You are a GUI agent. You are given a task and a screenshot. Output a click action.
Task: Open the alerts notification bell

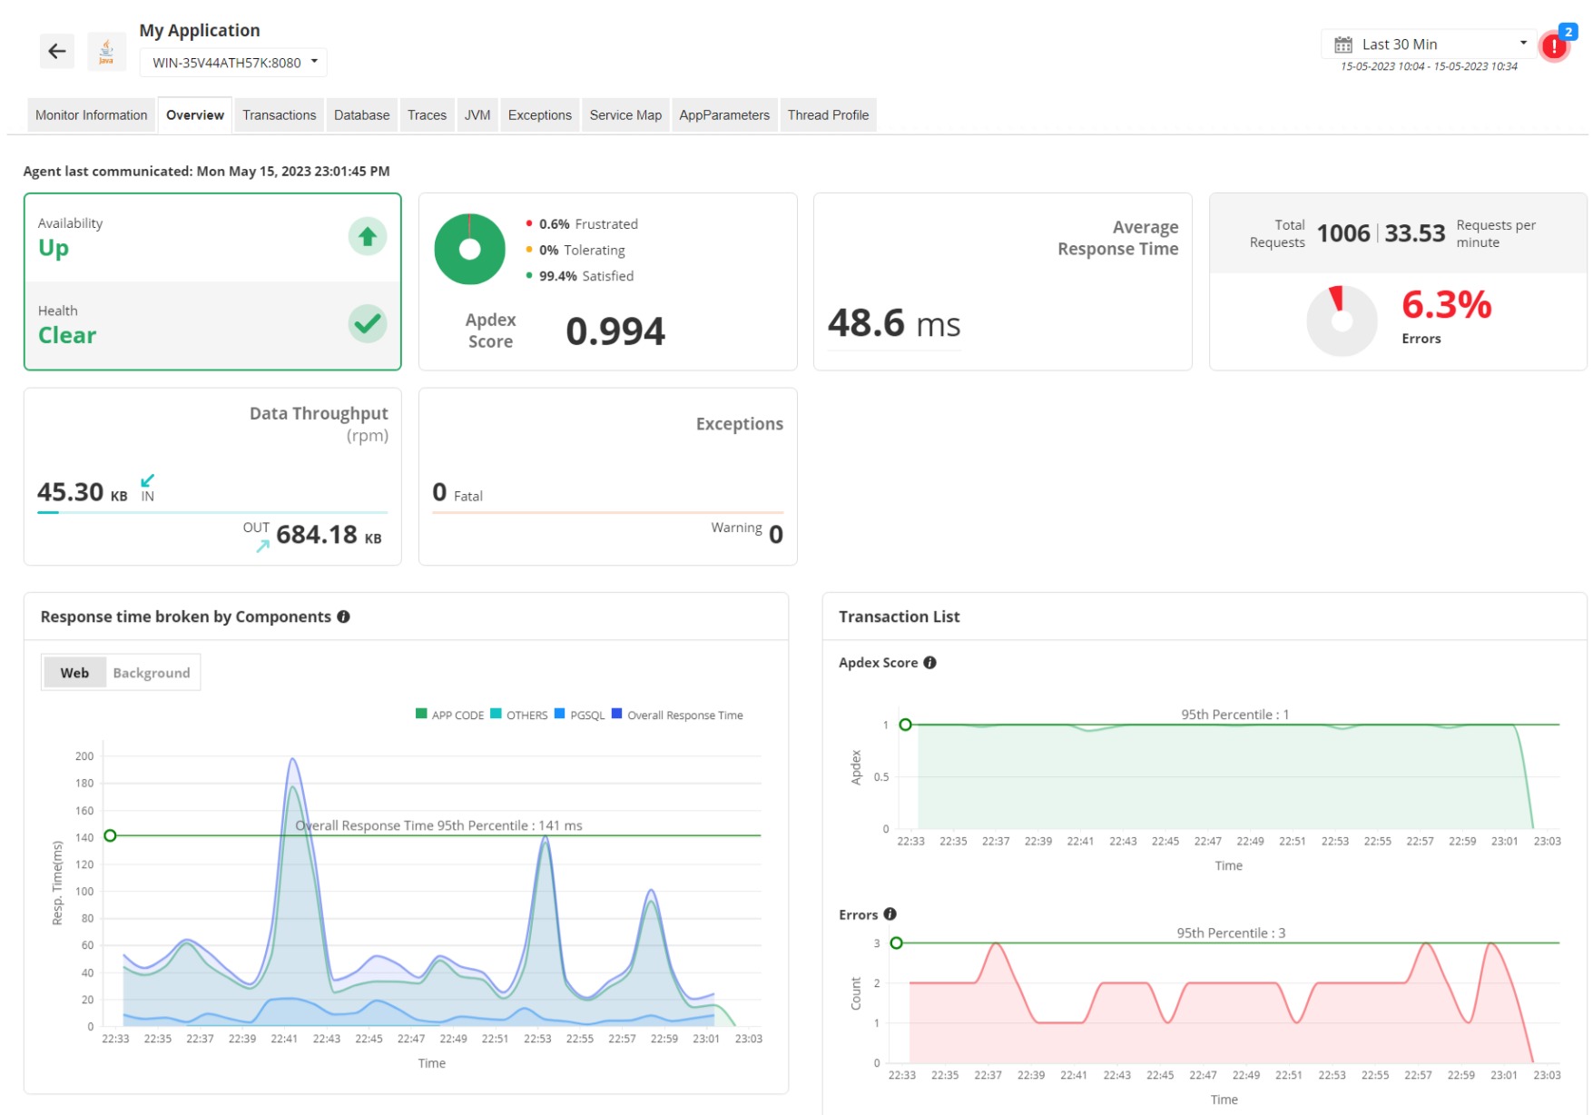click(1554, 45)
